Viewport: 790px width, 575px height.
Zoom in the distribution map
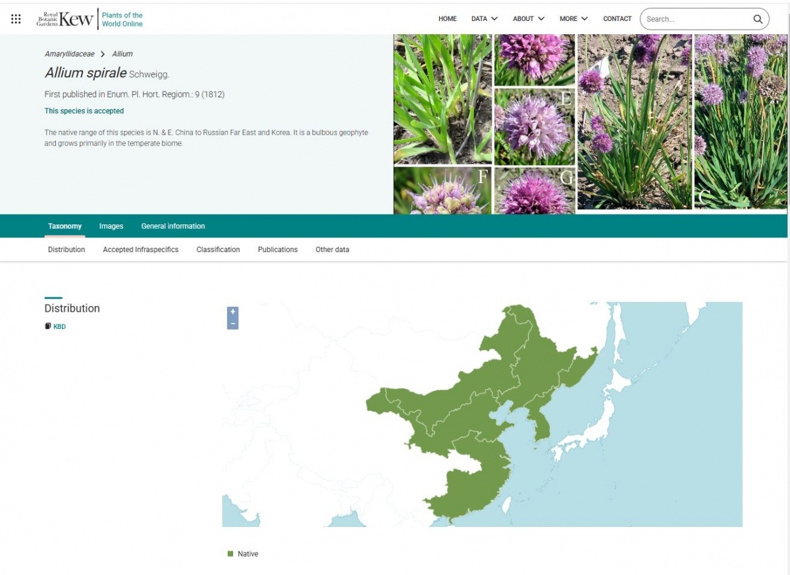click(232, 312)
